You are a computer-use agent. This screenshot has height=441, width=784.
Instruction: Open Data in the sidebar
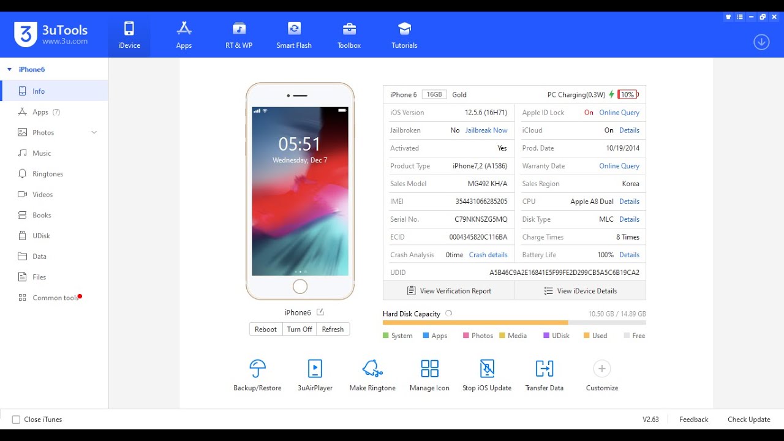54,257
